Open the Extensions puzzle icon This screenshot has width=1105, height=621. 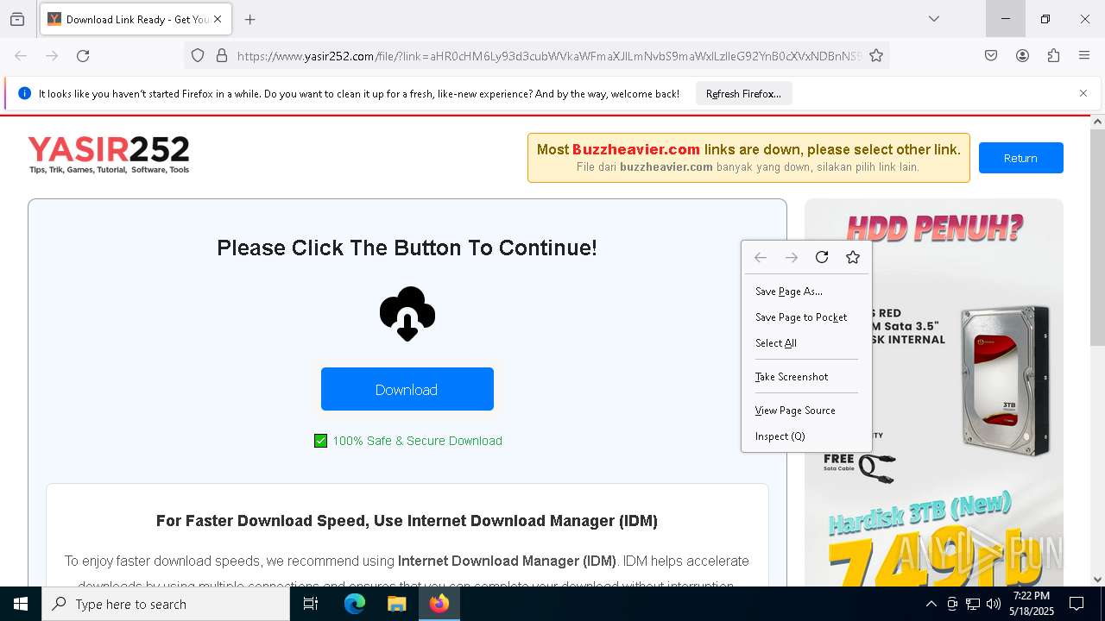(1053, 55)
